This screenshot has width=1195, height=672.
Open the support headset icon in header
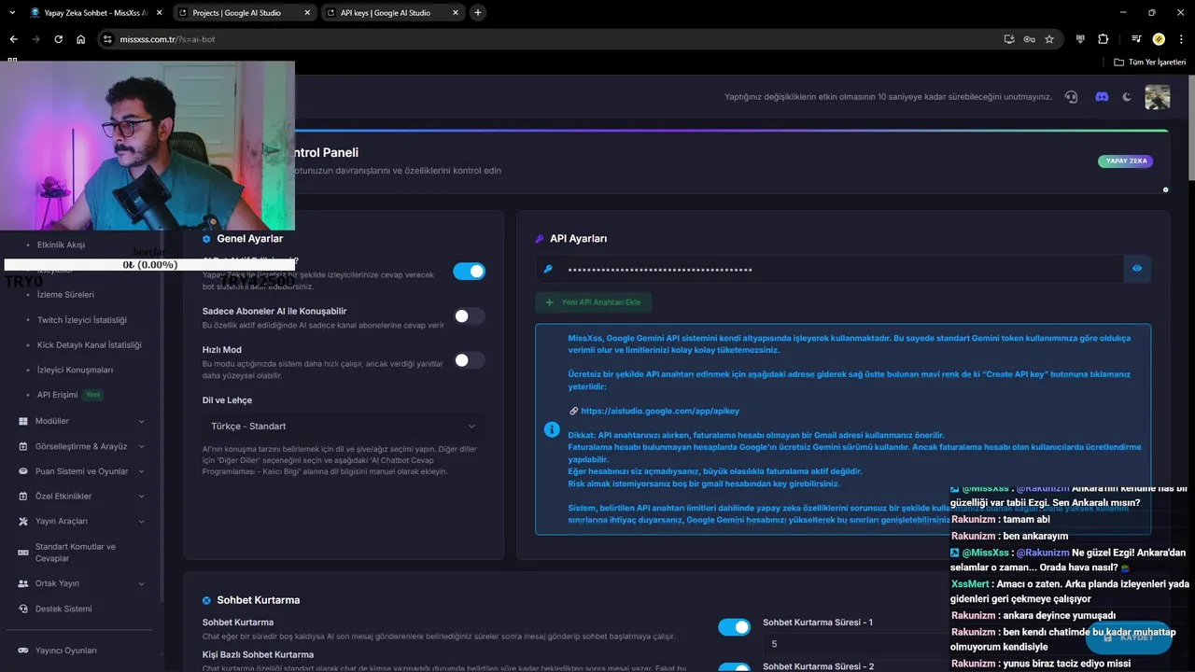pos(1071,97)
